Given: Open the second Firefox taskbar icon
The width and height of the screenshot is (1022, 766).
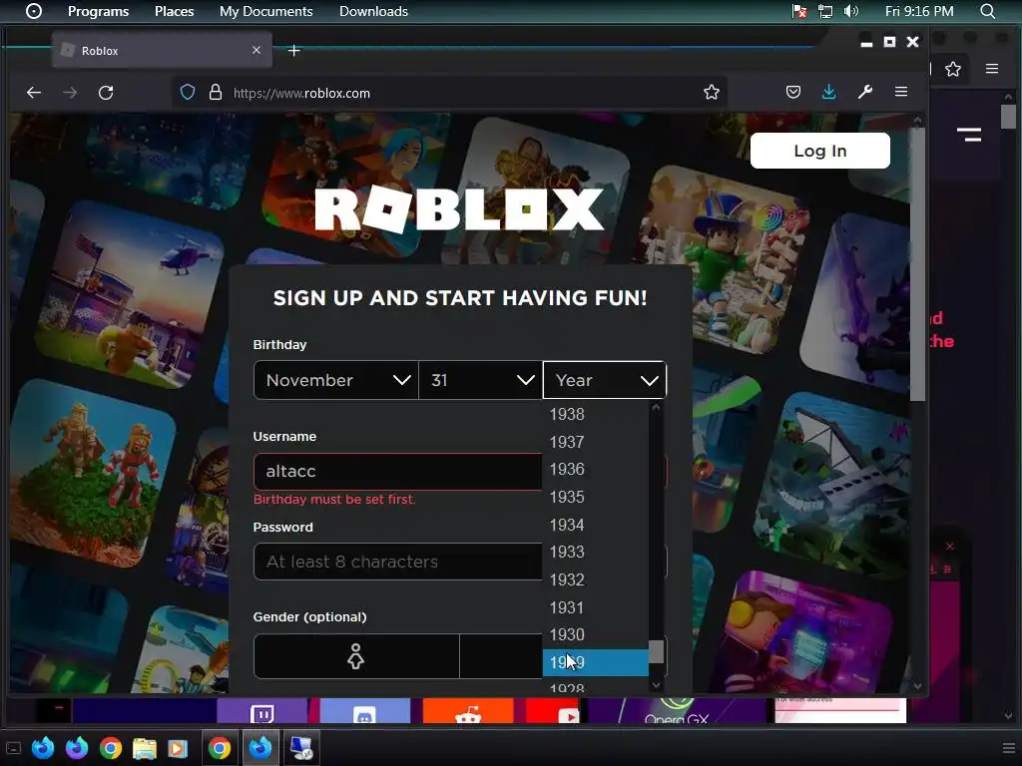Looking at the screenshot, I should point(77,748).
